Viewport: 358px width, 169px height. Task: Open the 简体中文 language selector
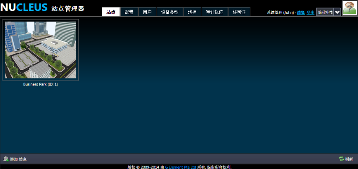325,12
